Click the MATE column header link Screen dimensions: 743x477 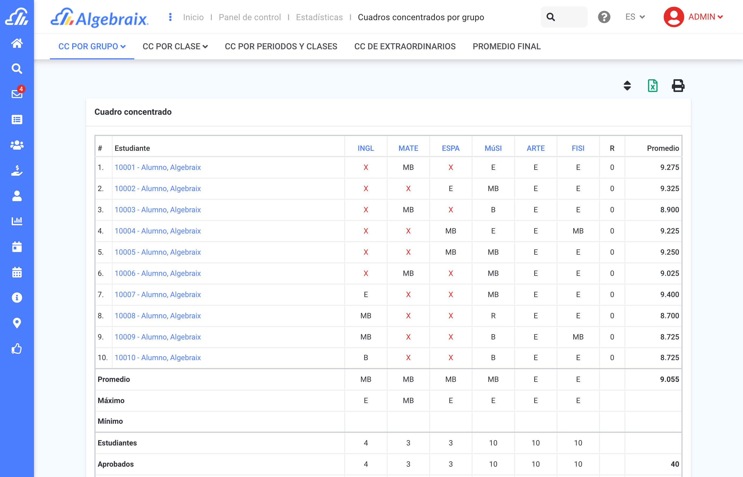tap(408, 148)
